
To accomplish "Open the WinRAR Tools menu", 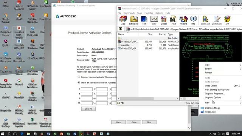I will tap(140, 13).
